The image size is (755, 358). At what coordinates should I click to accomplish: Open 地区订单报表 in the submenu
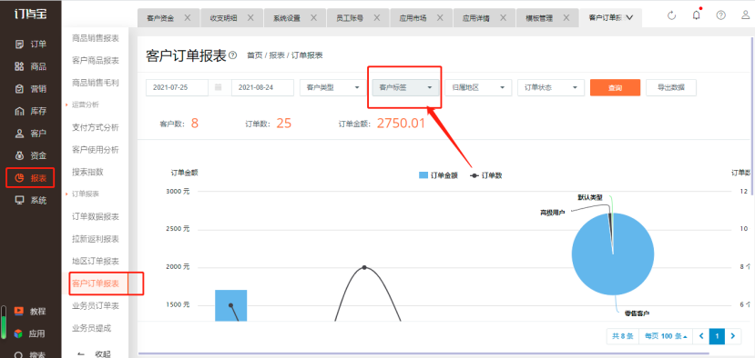click(x=96, y=262)
